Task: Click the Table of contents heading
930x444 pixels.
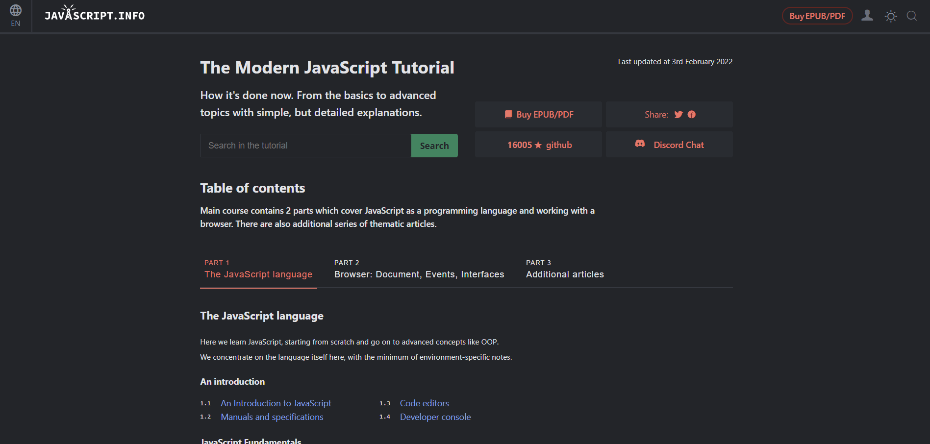Action: [252, 188]
